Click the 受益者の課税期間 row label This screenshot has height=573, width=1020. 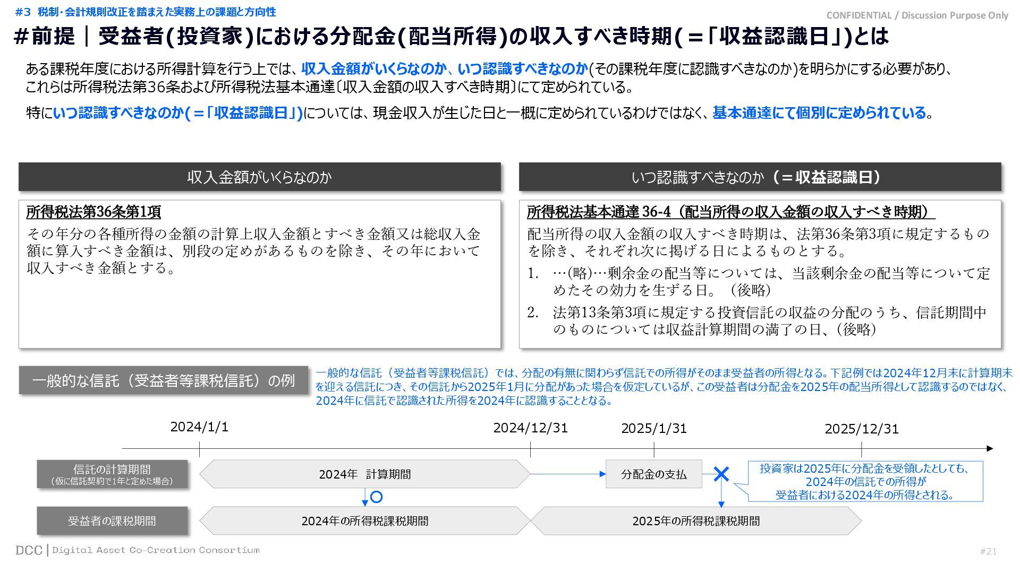(x=112, y=520)
